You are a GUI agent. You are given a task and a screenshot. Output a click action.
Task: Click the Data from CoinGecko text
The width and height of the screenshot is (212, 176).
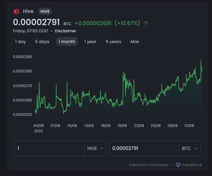(149, 165)
